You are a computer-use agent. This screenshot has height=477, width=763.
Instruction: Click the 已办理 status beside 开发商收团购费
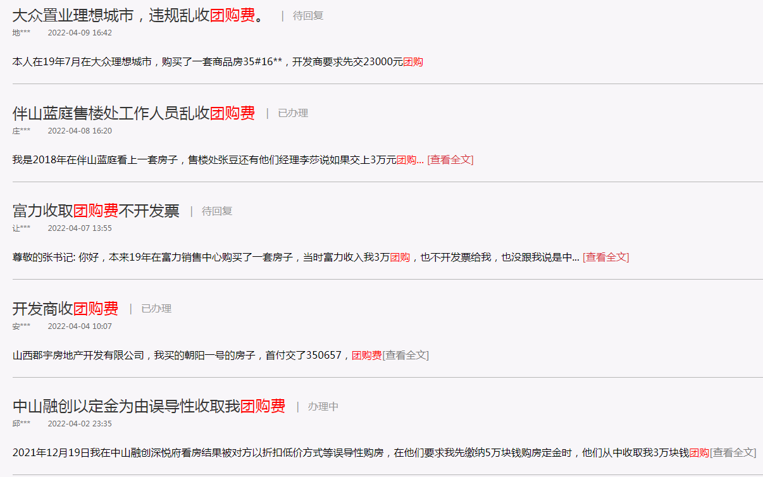click(x=156, y=309)
